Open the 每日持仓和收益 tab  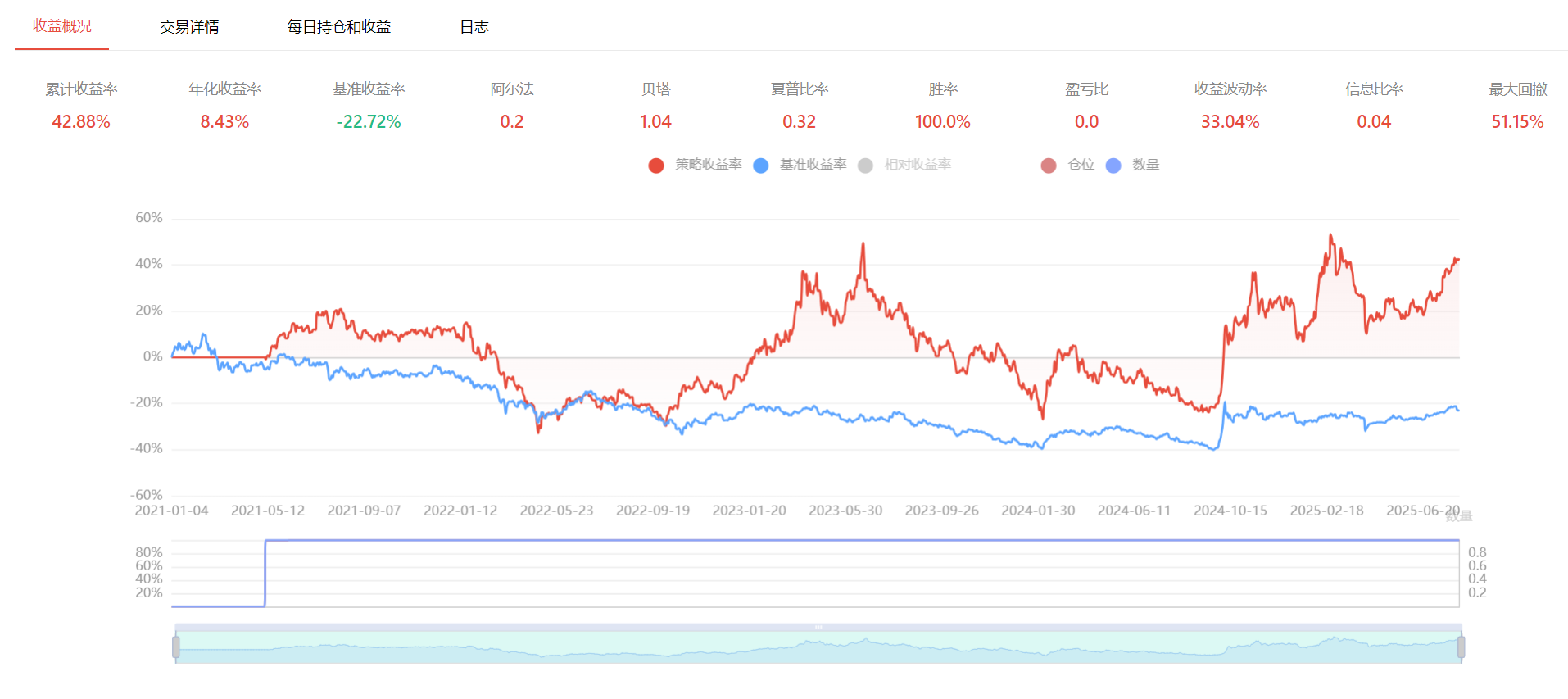pos(338,27)
